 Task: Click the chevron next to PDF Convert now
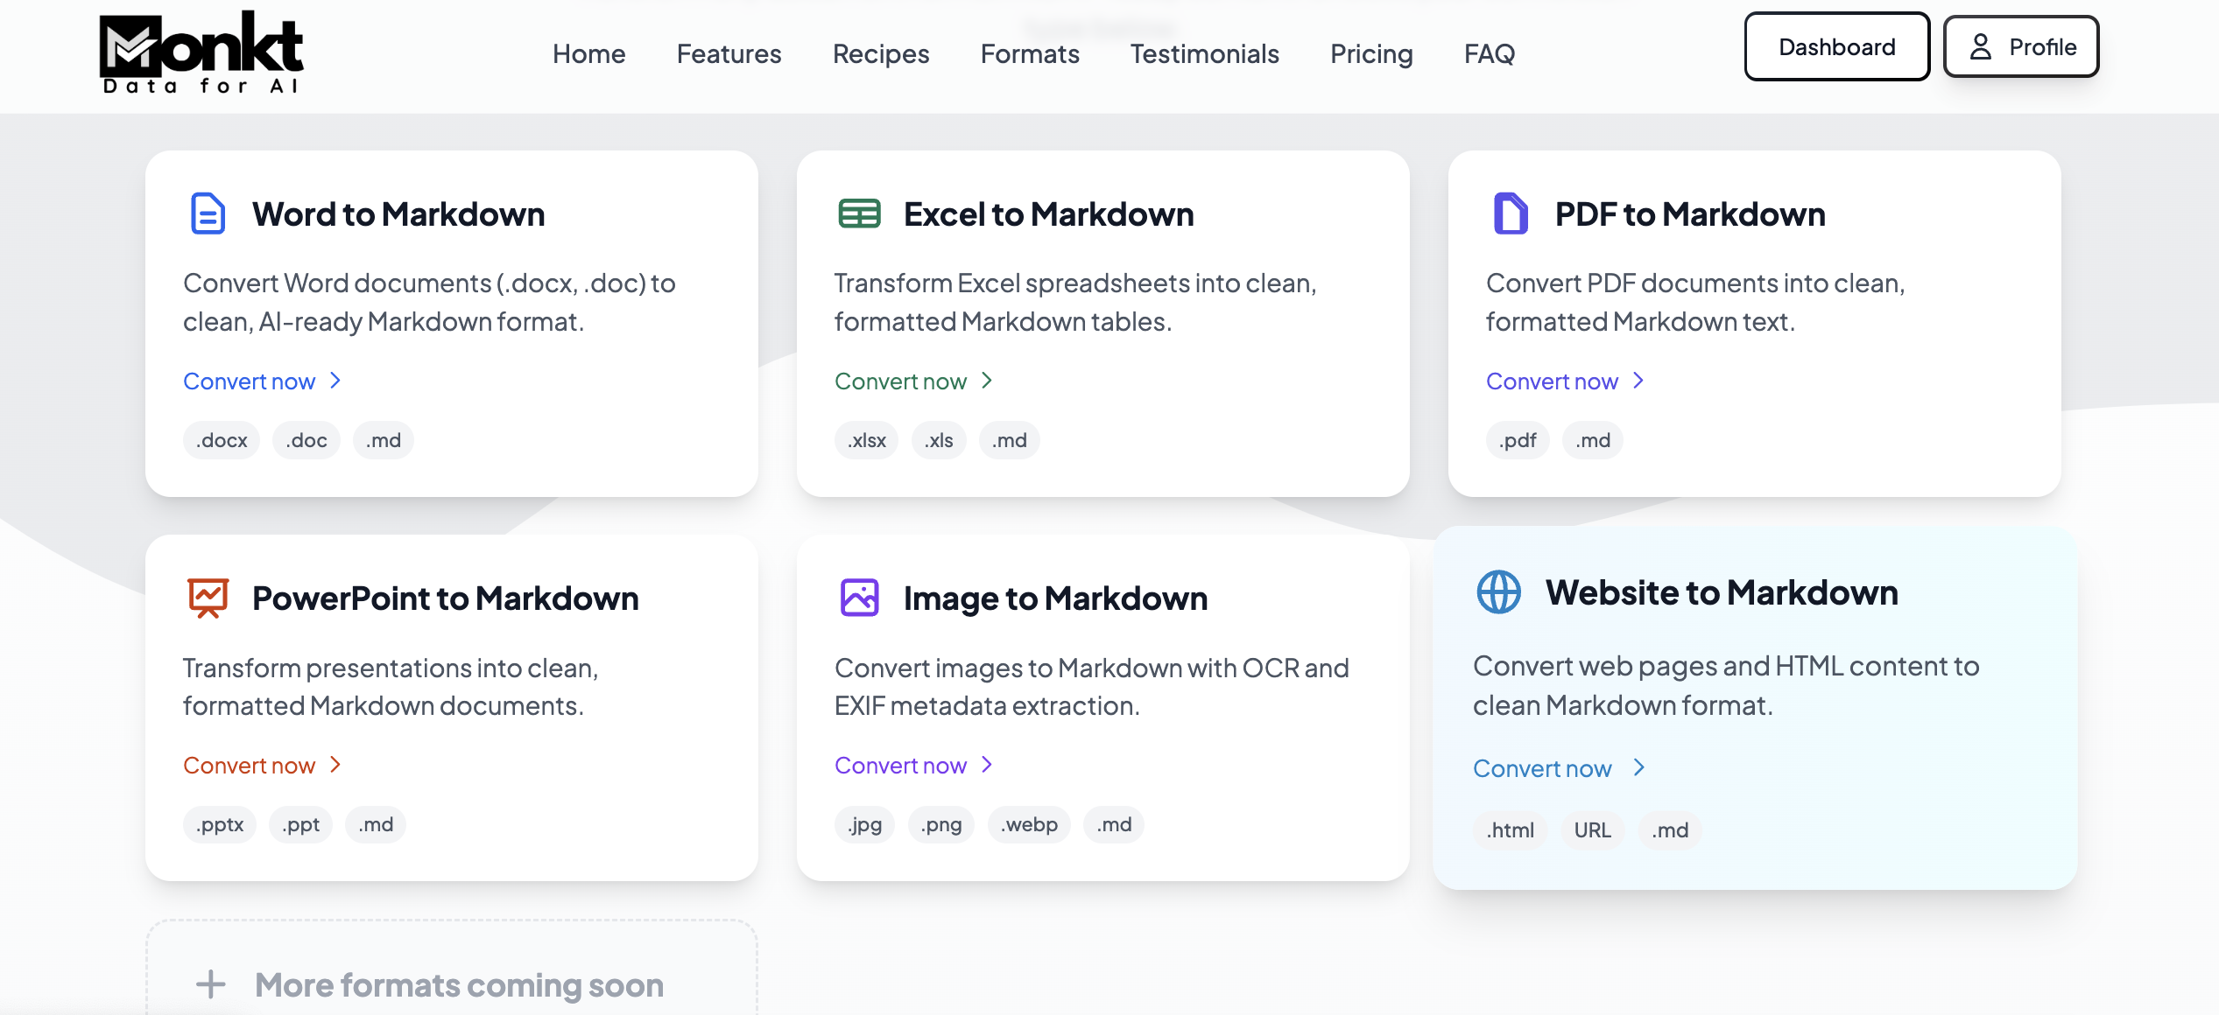(x=1638, y=381)
